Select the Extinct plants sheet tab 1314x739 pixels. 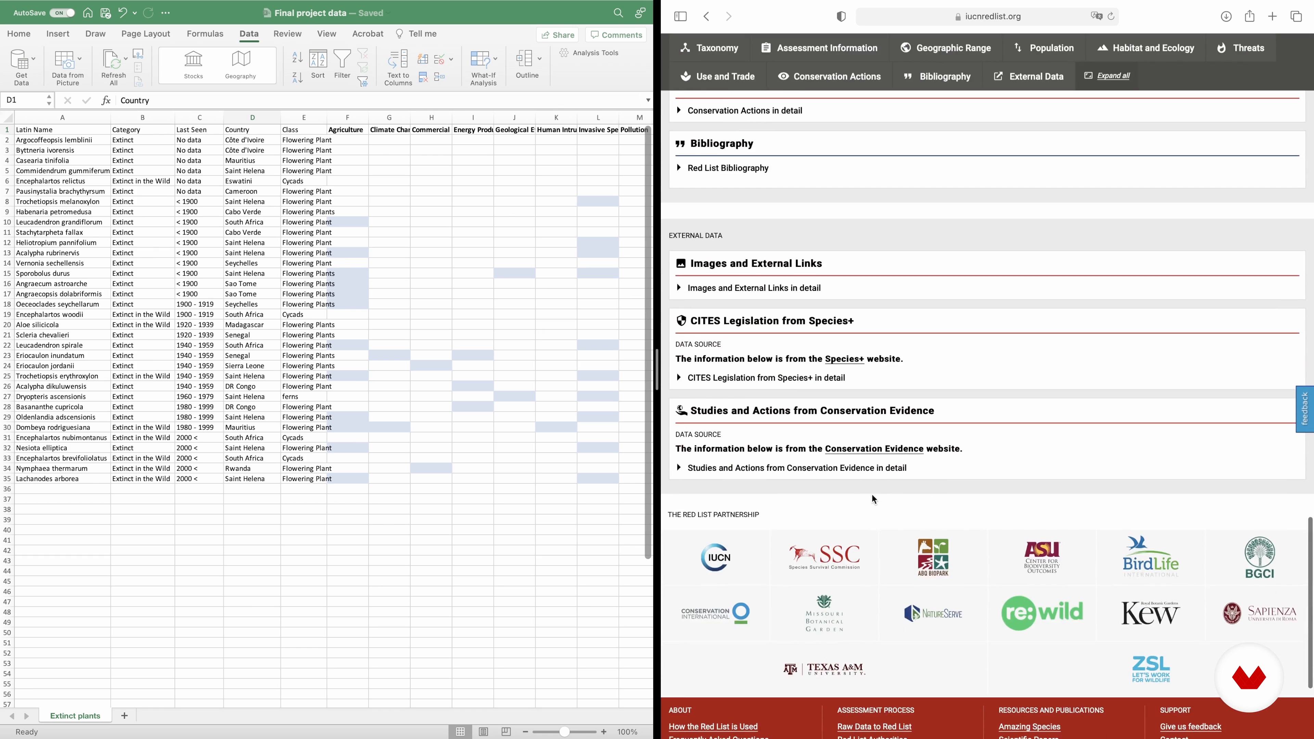click(x=75, y=716)
